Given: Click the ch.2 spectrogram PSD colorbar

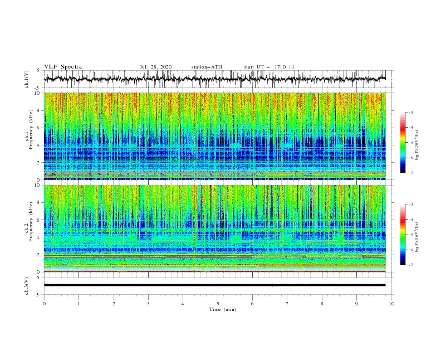Looking at the screenshot, I should pyautogui.click(x=403, y=235).
